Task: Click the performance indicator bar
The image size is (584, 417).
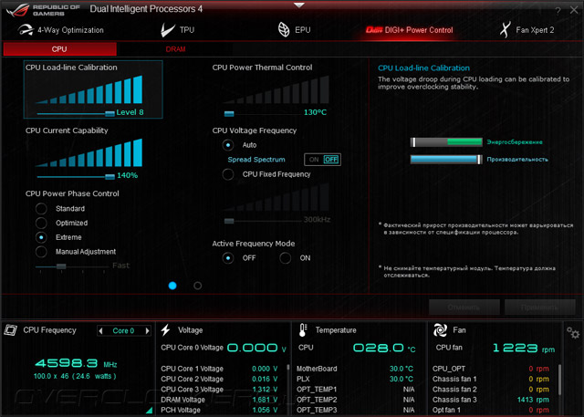Action: point(446,160)
